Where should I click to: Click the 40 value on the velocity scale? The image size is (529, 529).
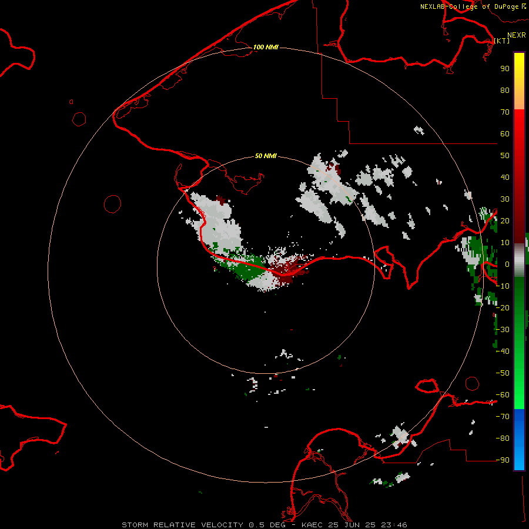pyautogui.click(x=505, y=178)
